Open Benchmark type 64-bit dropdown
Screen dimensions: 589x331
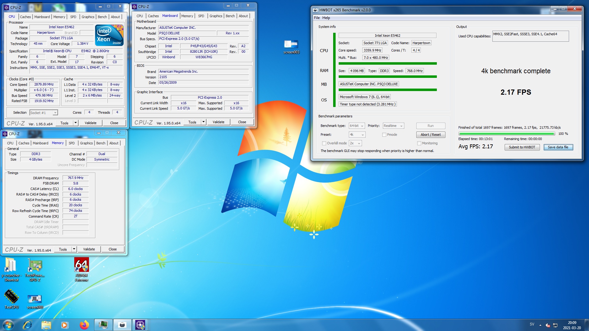tap(357, 126)
